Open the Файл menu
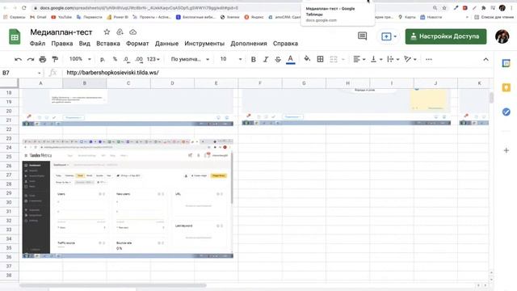This screenshot has width=517, height=291. [37, 44]
